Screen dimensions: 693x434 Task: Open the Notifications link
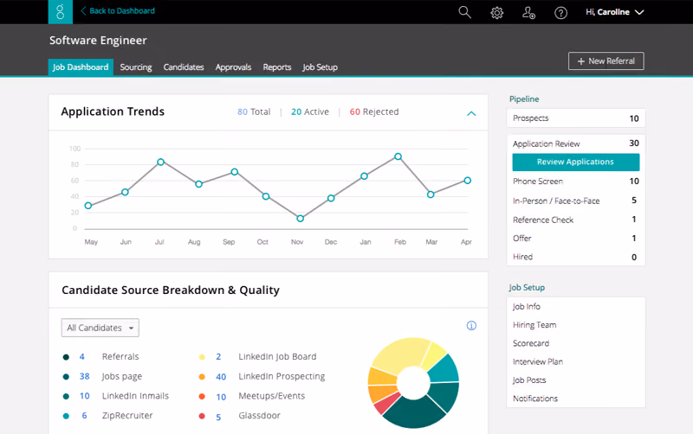tap(535, 399)
